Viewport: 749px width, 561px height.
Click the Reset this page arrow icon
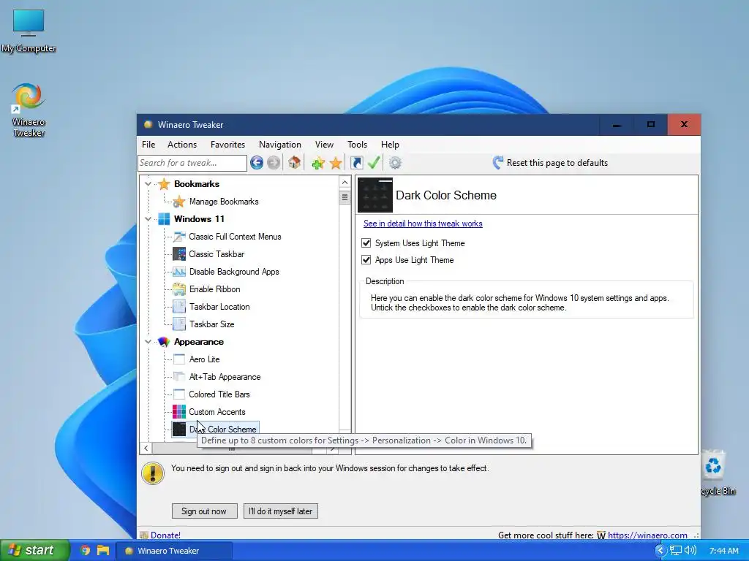pyautogui.click(x=497, y=163)
